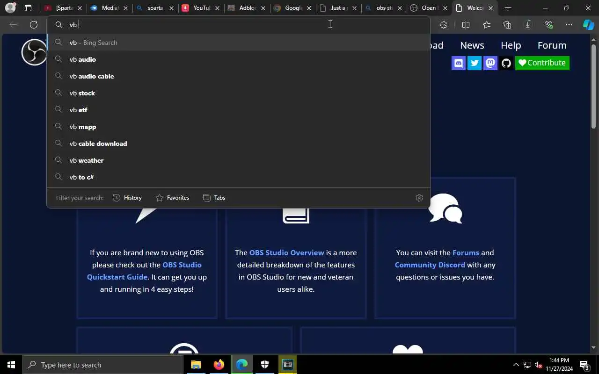
Task: Open the News page link
Action: 472,45
